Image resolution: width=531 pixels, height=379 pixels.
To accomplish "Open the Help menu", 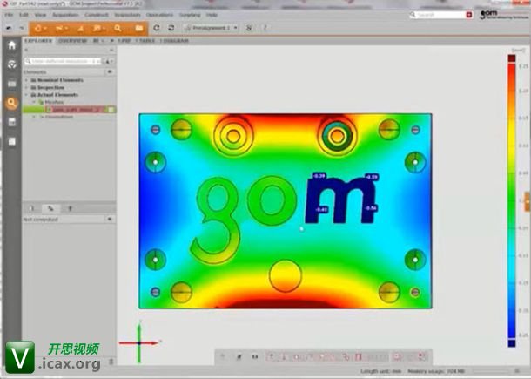I will click(212, 15).
